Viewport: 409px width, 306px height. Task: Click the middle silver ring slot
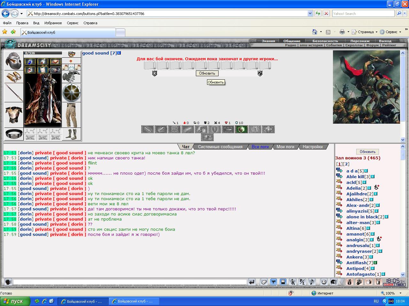[72, 67]
